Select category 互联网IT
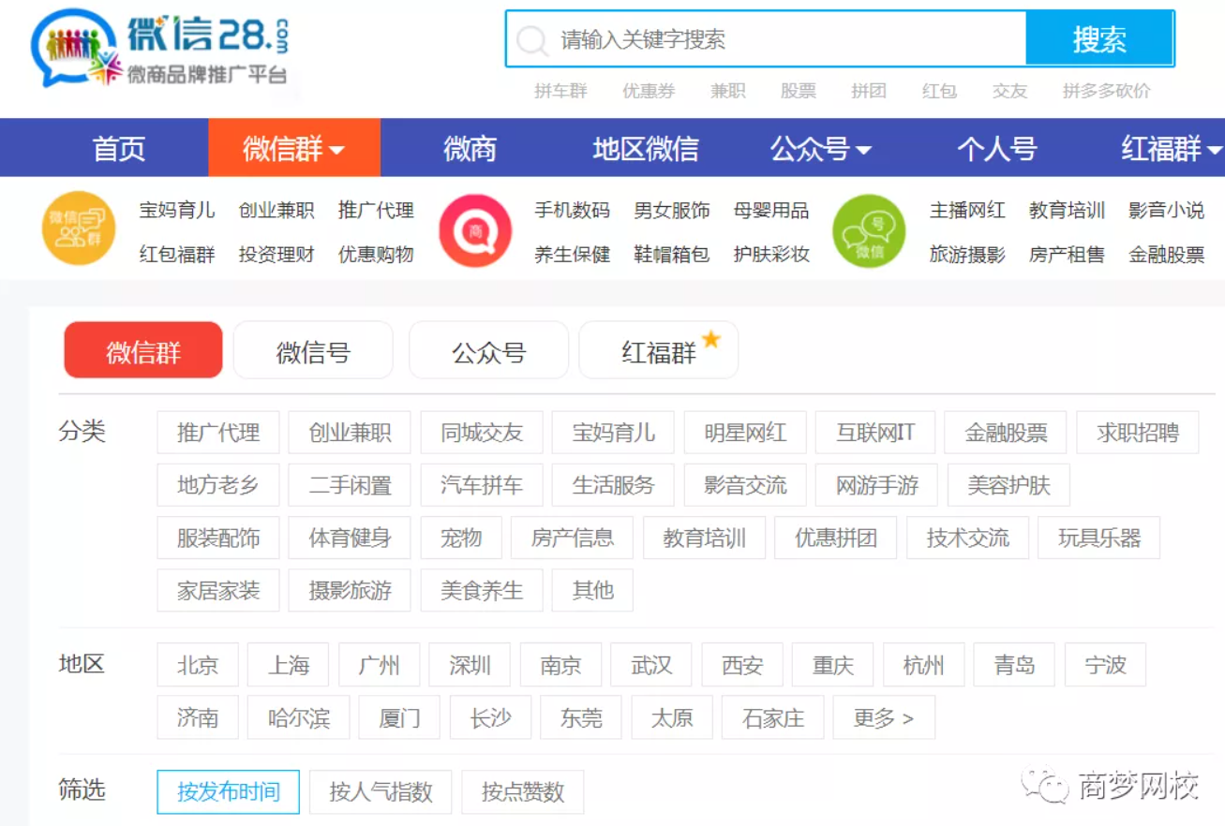1225x826 pixels. pyautogui.click(x=875, y=433)
